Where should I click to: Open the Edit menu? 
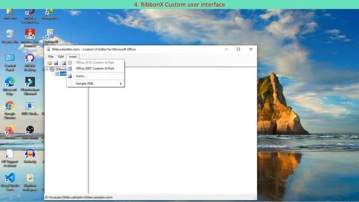(61, 57)
